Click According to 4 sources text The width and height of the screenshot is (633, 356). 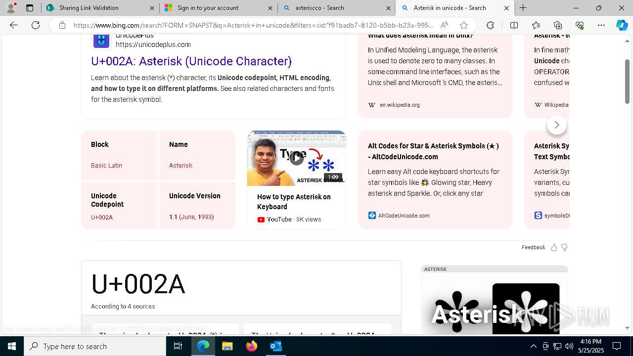click(123, 307)
